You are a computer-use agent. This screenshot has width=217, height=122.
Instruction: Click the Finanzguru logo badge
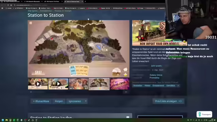(204, 115)
